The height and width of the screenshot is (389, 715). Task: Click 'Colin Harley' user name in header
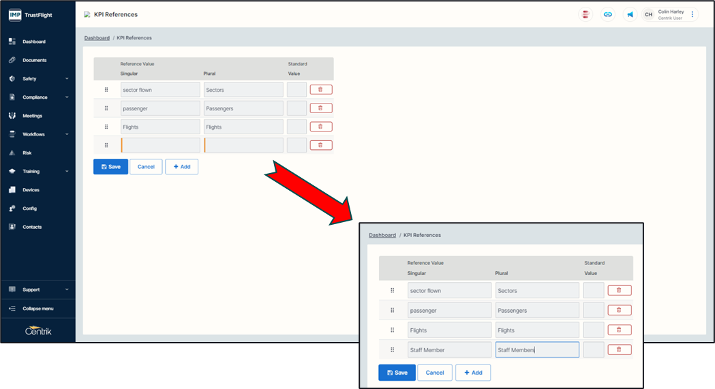coord(671,12)
